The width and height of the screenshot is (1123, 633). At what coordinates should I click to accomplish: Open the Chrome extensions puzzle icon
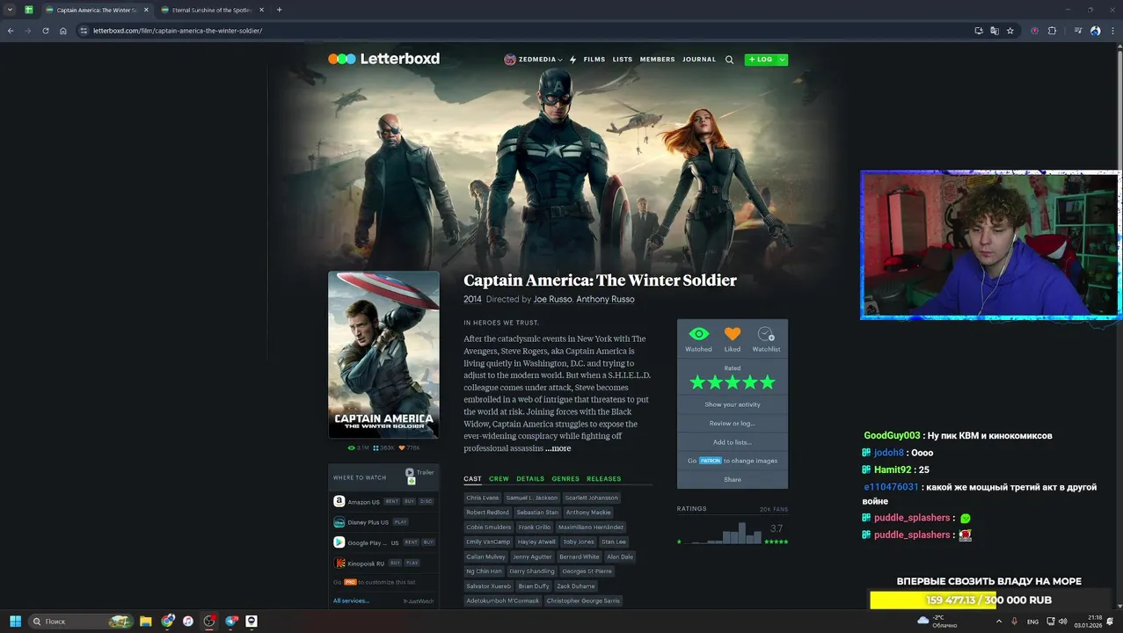coord(1052,31)
